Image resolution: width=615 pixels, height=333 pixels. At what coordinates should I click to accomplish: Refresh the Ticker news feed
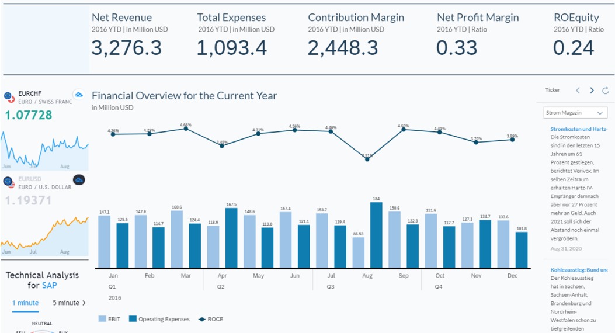(x=606, y=91)
